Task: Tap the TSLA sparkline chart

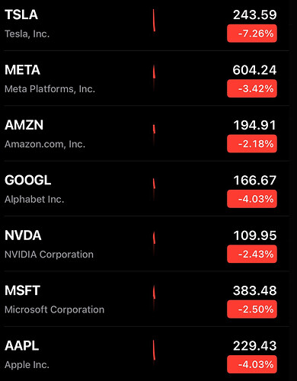Action: click(x=154, y=21)
